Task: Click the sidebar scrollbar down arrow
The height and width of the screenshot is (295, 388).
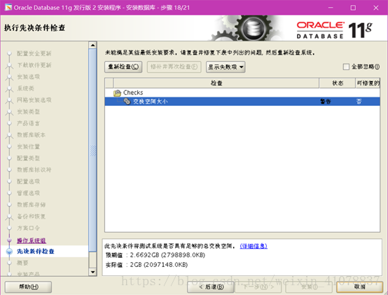Action: [x=92, y=272]
